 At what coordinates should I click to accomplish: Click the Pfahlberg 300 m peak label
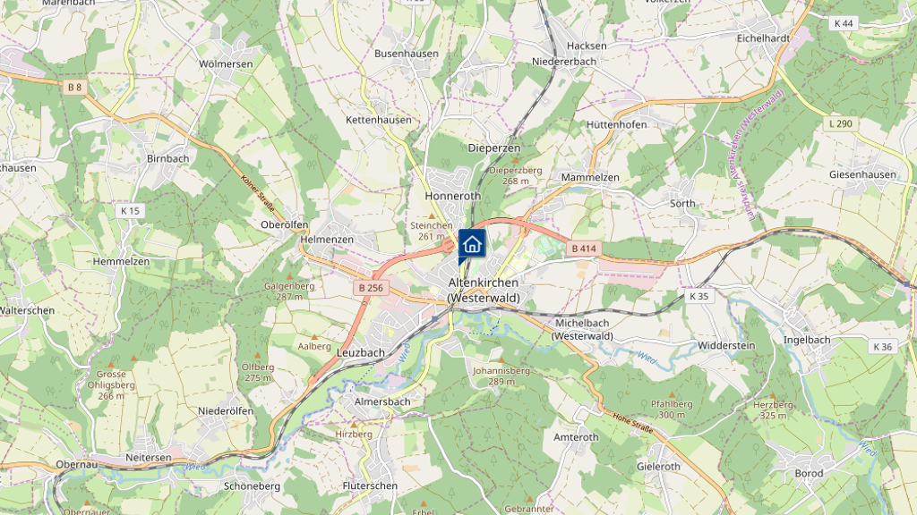(672, 409)
